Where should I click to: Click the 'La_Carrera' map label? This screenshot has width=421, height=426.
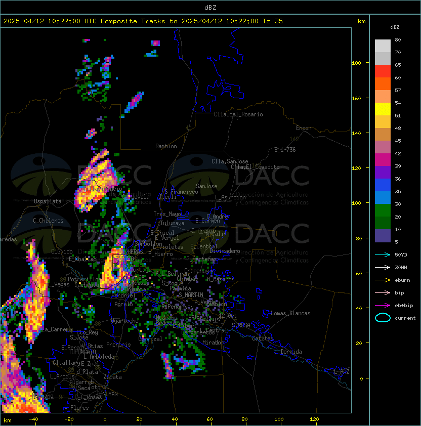(x=57, y=329)
